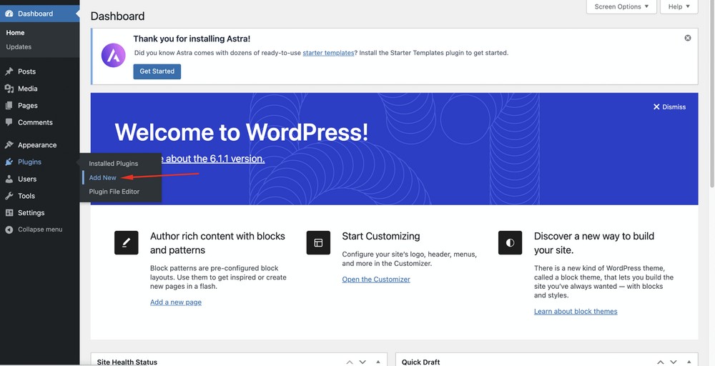Click the Dashboard page heading
This screenshot has width=715, height=366.
(118, 16)
